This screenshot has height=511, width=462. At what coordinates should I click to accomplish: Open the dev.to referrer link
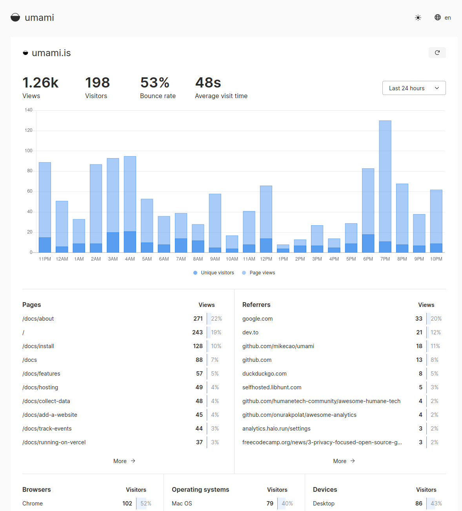coord(250,332)
